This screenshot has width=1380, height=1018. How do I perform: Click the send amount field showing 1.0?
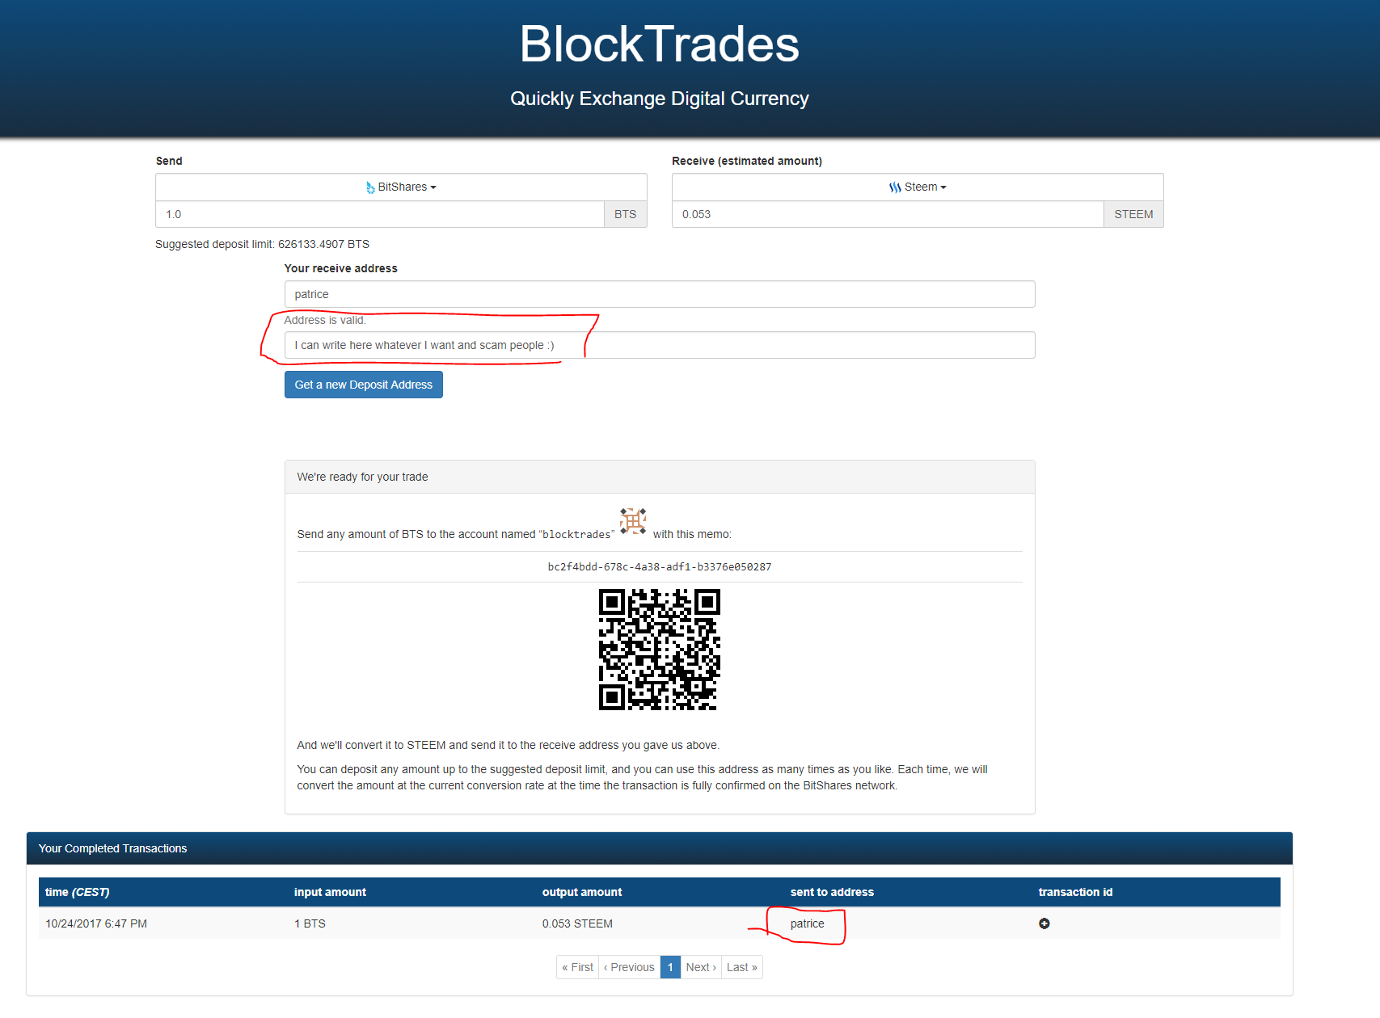click(x=380, y=214)
